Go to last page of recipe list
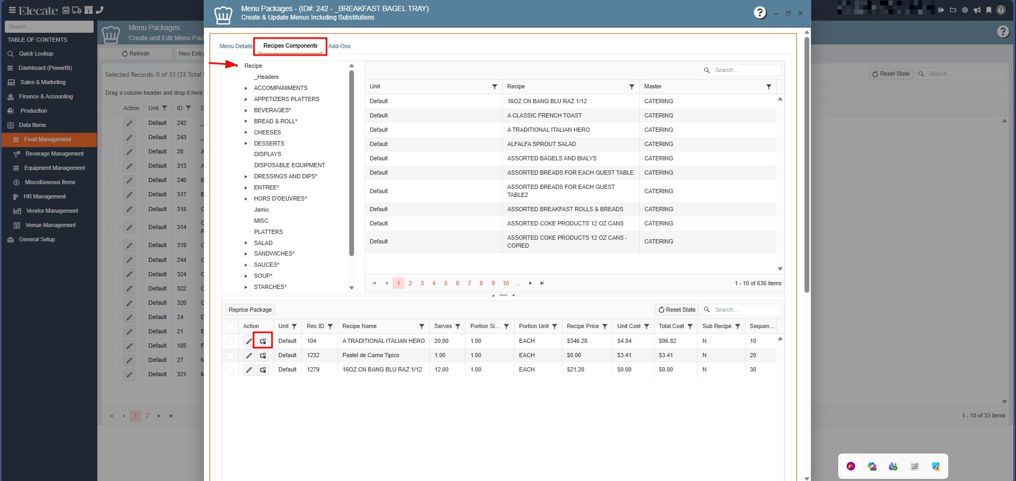 542,284
